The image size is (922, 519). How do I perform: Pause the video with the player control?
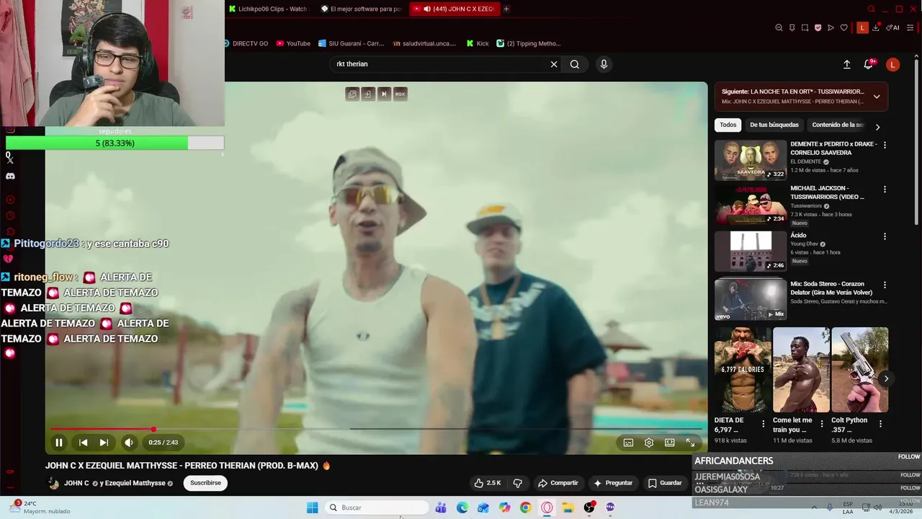pyautogui.click(x=59, y=443)
